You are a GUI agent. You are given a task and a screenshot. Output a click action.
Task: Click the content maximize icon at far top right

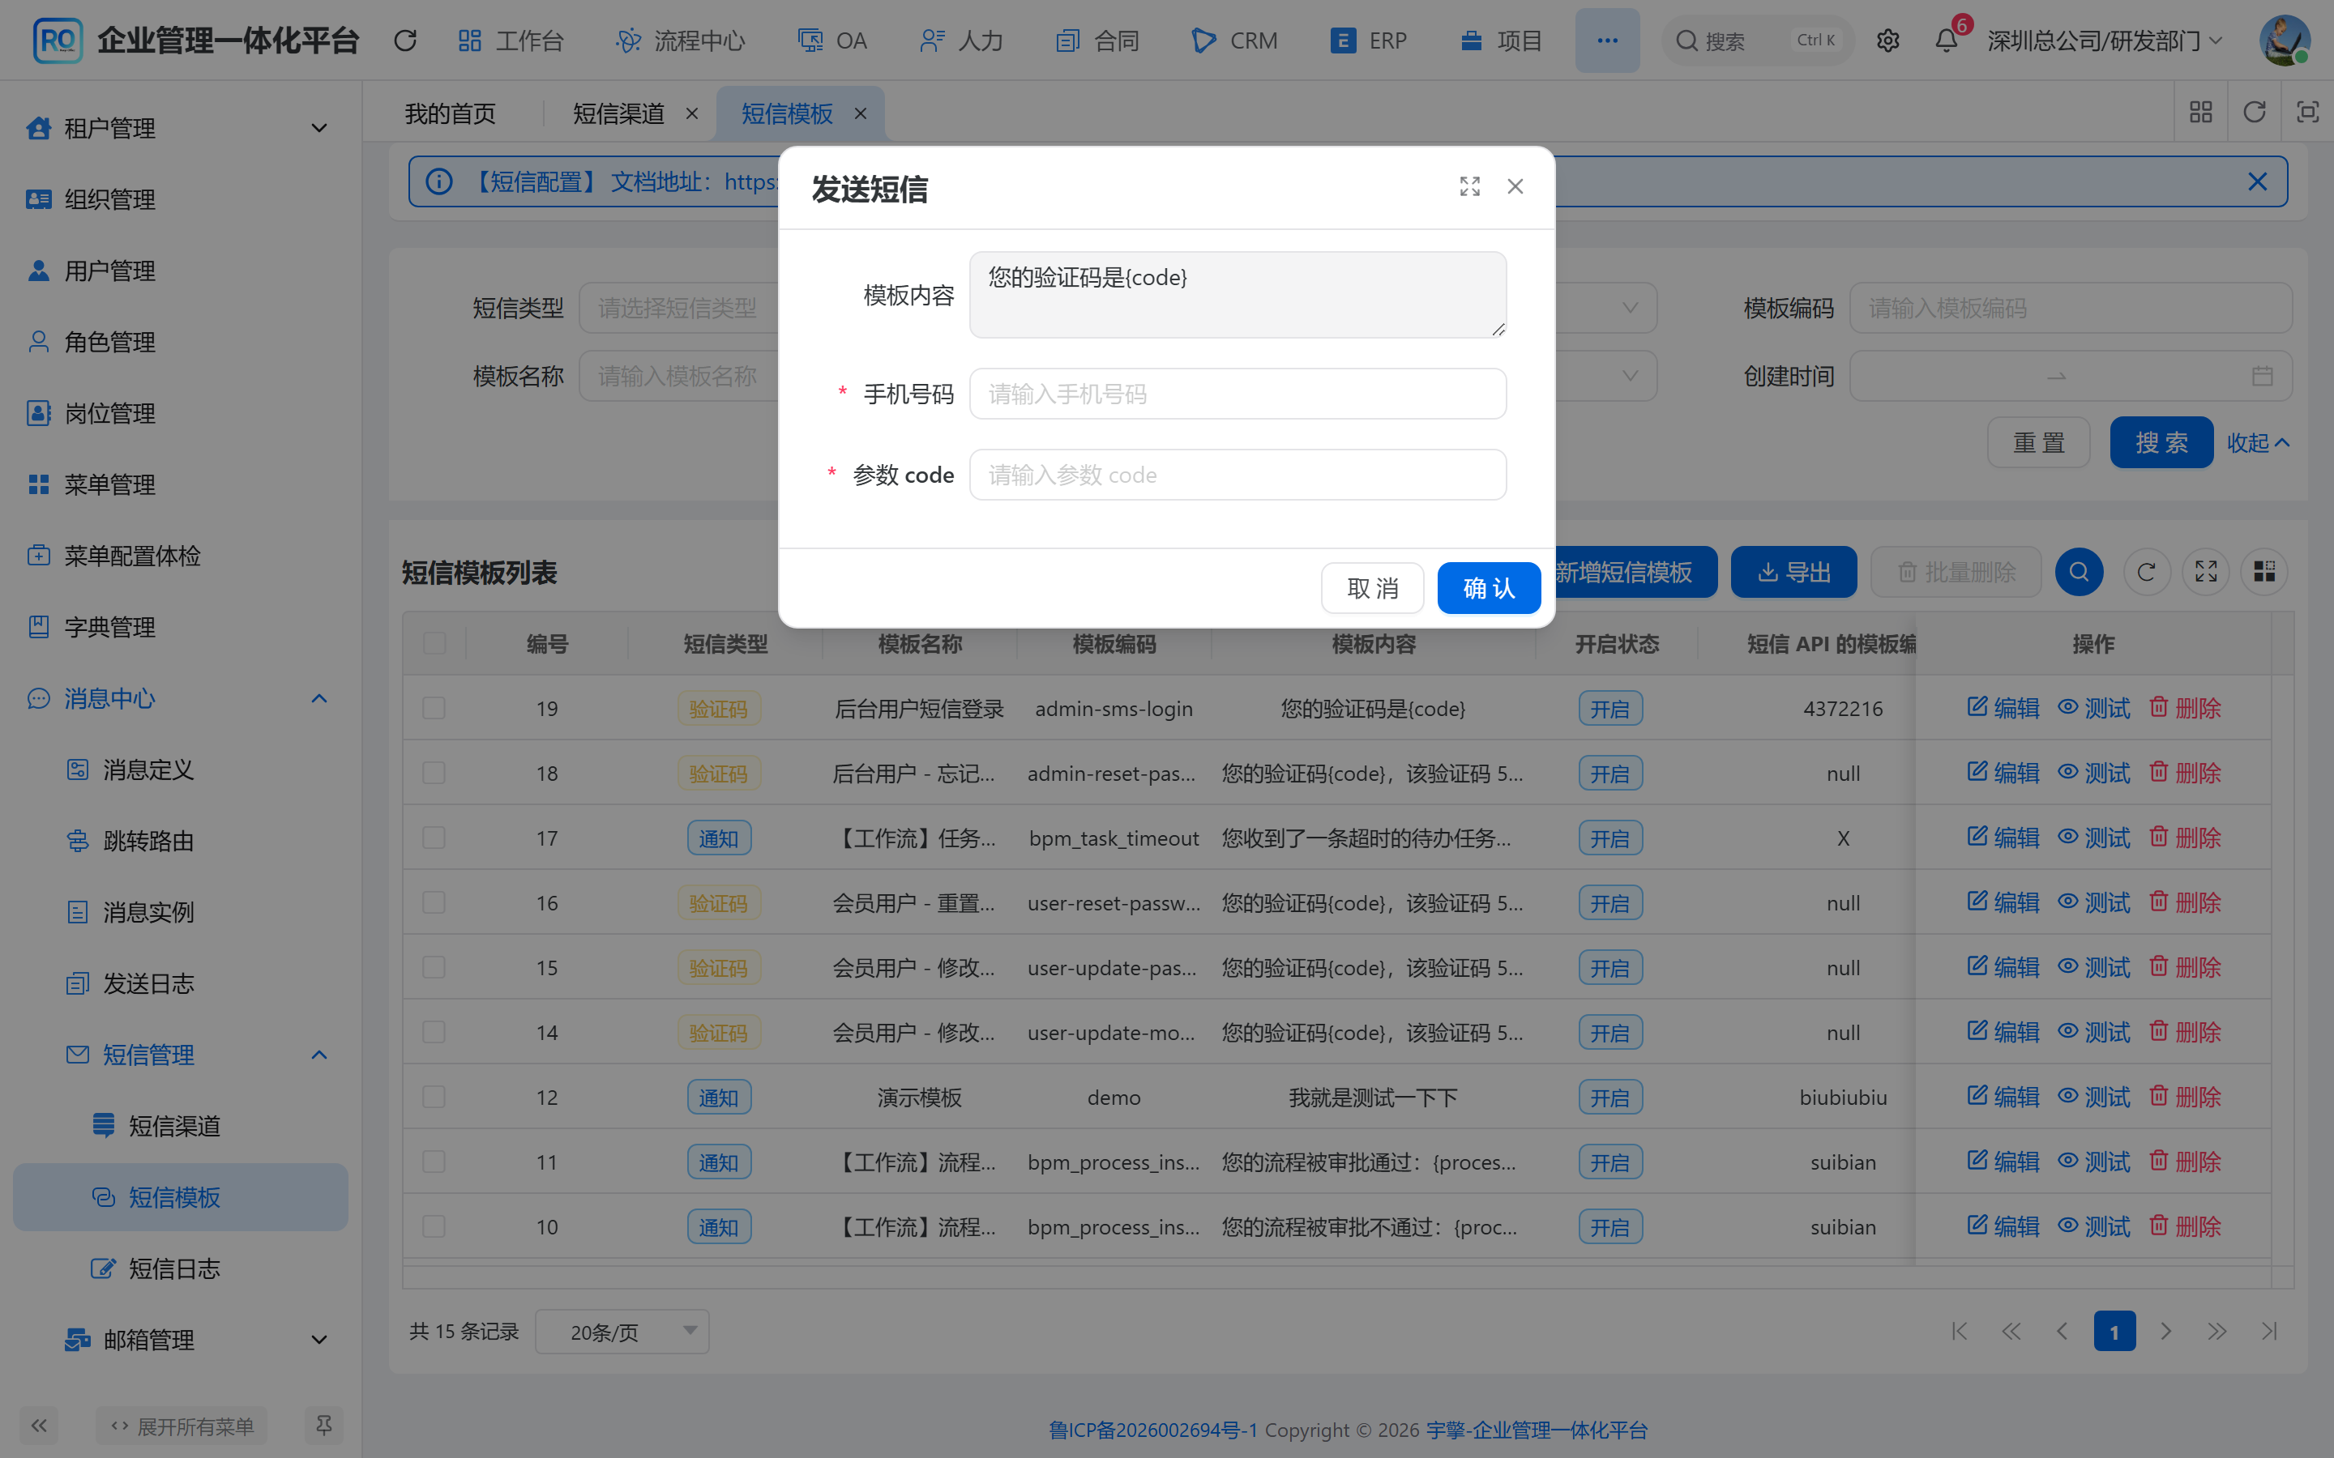2307,112
